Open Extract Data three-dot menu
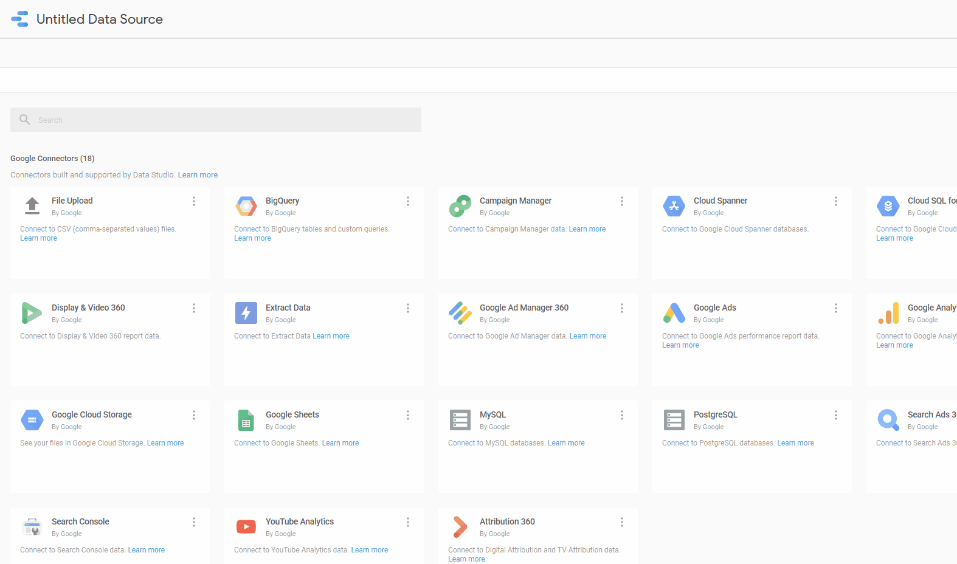The image size is (957, 564). 408,308
